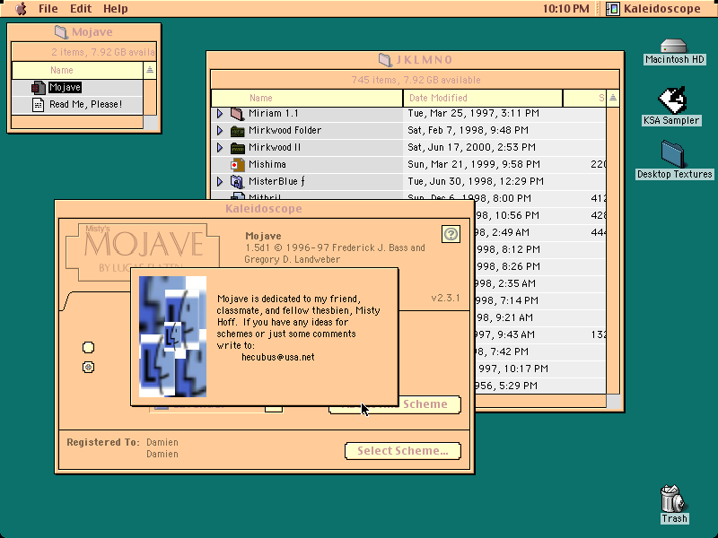This screenshot has height=538, width=718.
Task: Click the date Sun, Mar 21, 1999, 9:58 PM
Action: point(474,164)
